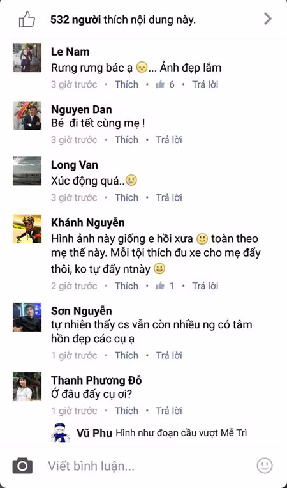View the 532 người likes summary

pyautogui.click(x=123, y=20)
